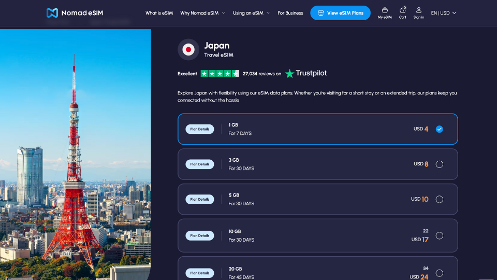Expand the Why Nomad eSIM menu
The height and width of the screenshot is (280, 497).
(x=202, y=13)
